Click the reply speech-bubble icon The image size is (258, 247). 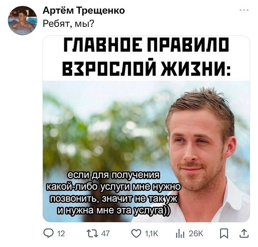[x=49, y=233]
